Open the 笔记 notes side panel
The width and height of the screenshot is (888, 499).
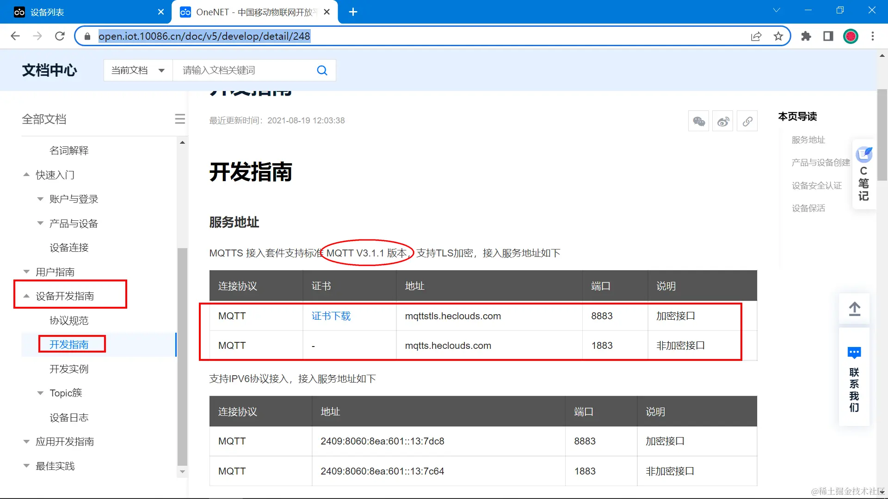863,176
